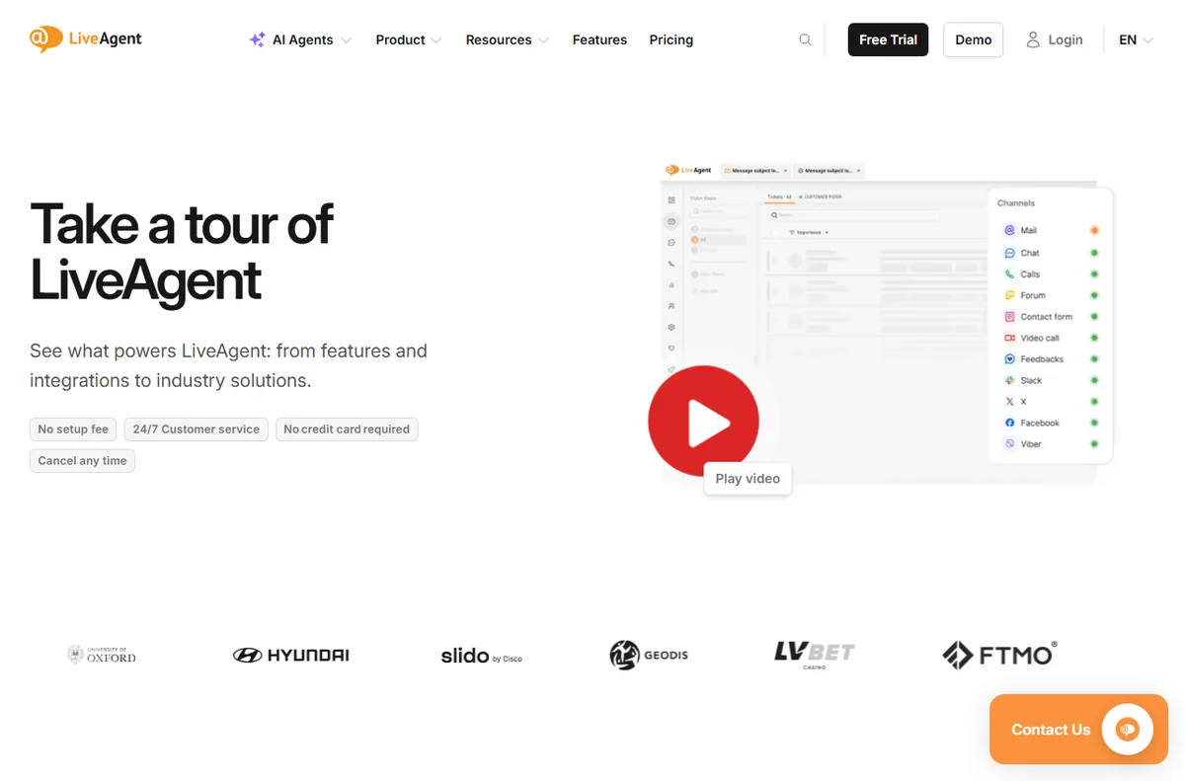Click the "Cancel any time" tag
The width and height of the screenshot is (1185, 781).
(x=82, y=461)
